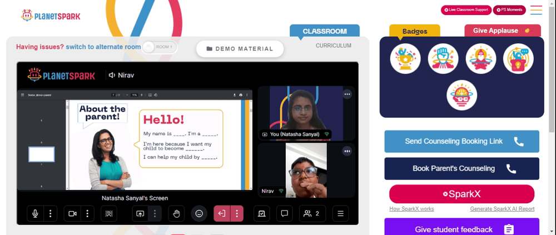Click Live Classroom Support button

coord(466,10)
